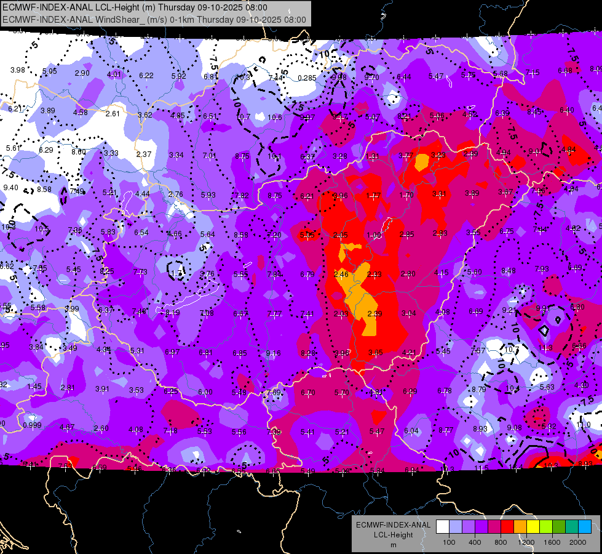This screenshot has height=554, width=602.
Task: Click the wind shear value '1.45'
Action: point(34,387)
